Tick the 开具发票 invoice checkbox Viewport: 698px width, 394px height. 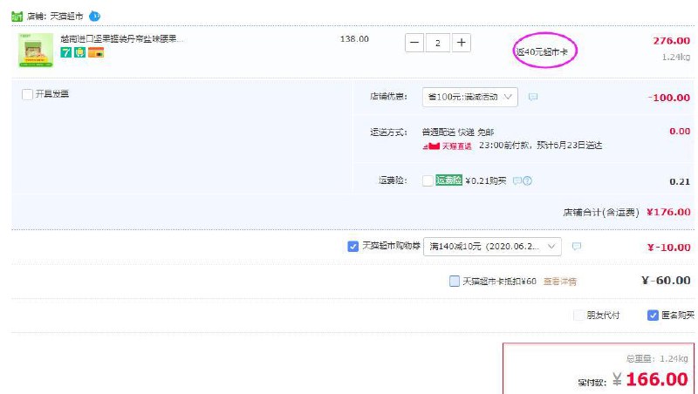(x=27, y=94)
